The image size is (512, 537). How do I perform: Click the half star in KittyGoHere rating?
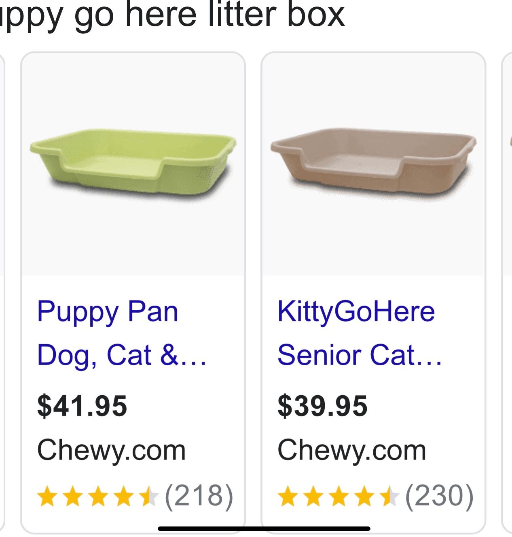point(389,497)
